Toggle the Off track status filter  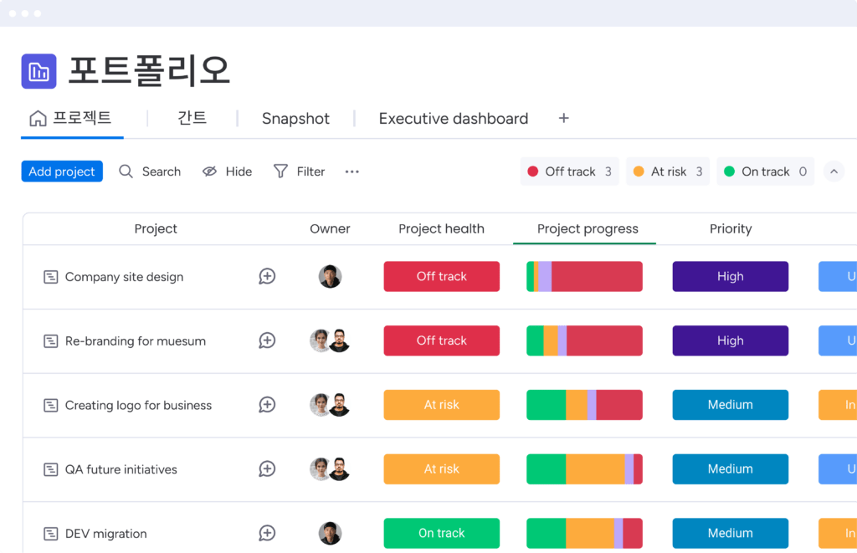pos(569,172)
